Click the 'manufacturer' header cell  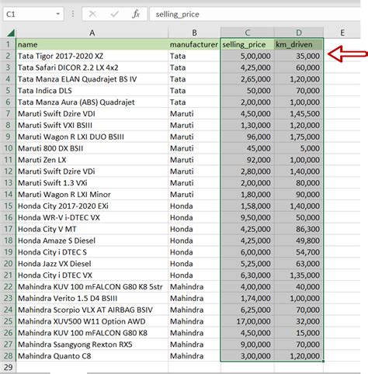(x=194, y=44)
